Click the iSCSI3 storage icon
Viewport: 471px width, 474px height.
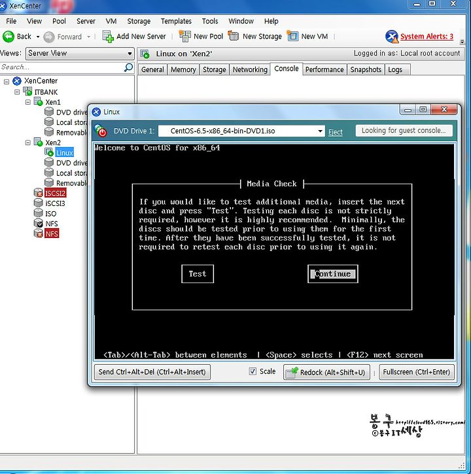click(x=38, y=203)
